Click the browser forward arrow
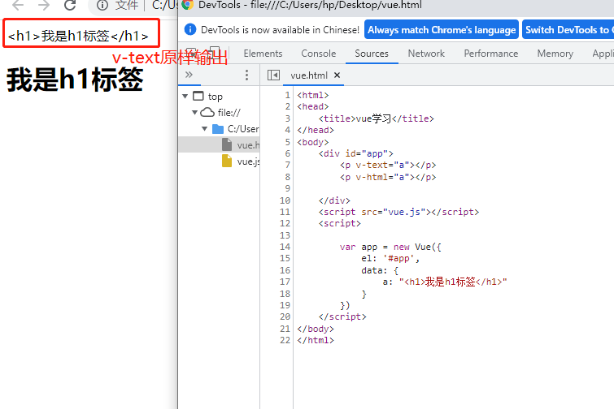Image resolution: width=614 pixels, height=409 pixels. coord(44,5)
